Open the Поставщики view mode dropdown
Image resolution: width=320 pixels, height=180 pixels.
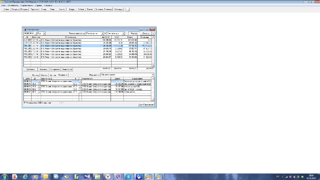[x=103, y=33]
